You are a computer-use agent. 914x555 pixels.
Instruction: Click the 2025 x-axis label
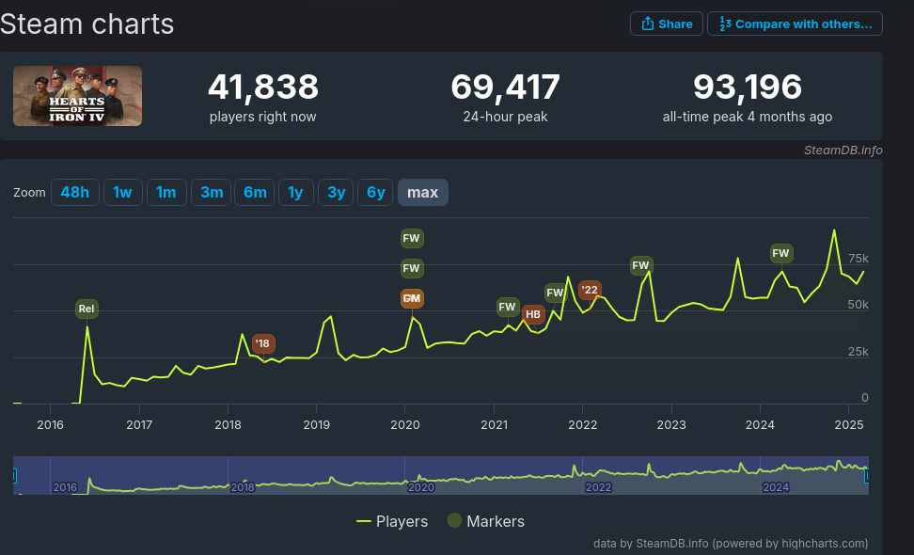(849, 425)
